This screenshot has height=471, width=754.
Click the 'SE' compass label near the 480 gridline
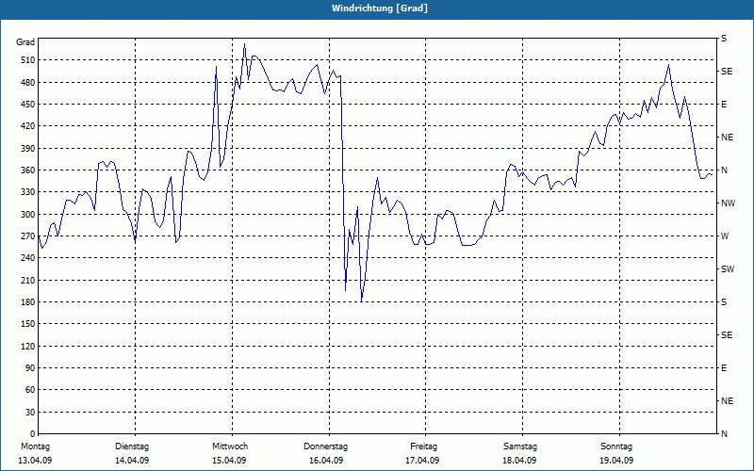click(727, 72)
